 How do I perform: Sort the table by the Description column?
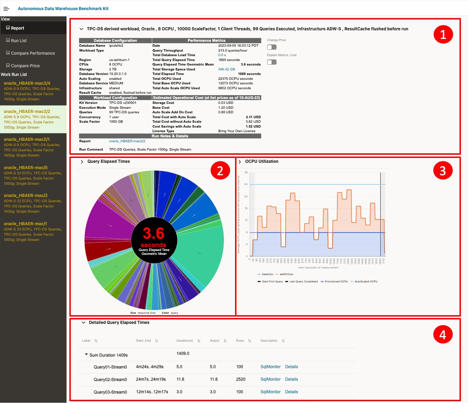coord(283,341)
